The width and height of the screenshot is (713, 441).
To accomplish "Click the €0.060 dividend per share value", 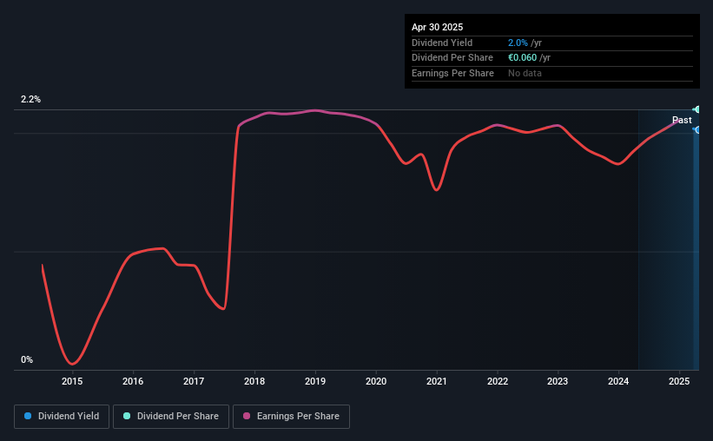I will [x=523, y=58].
